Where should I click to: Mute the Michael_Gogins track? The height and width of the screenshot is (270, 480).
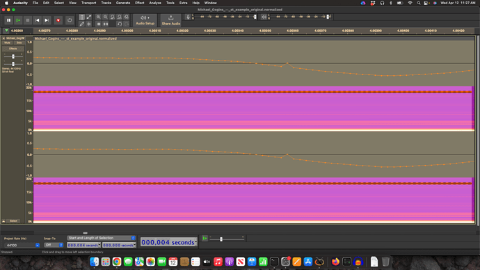click(8, 43)
